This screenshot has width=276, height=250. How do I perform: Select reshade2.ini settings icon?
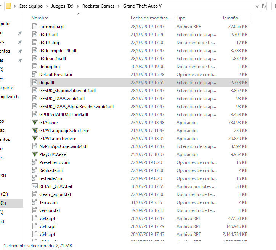point(34,178)
